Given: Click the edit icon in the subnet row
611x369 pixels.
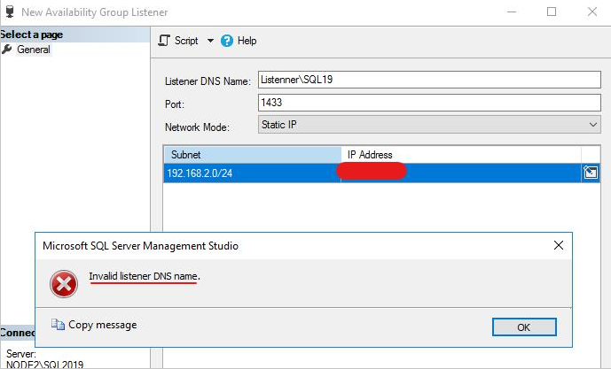Looking at the screenshot, I should [591, 173].
